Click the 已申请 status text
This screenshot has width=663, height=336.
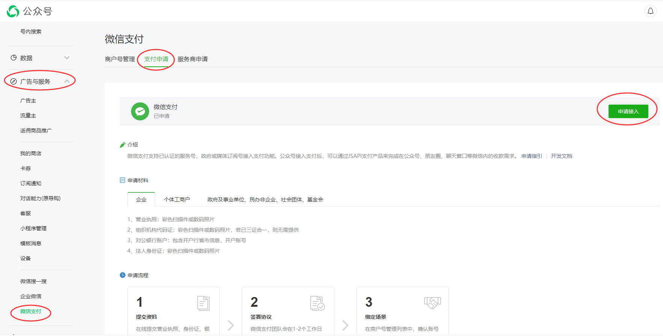162,116
